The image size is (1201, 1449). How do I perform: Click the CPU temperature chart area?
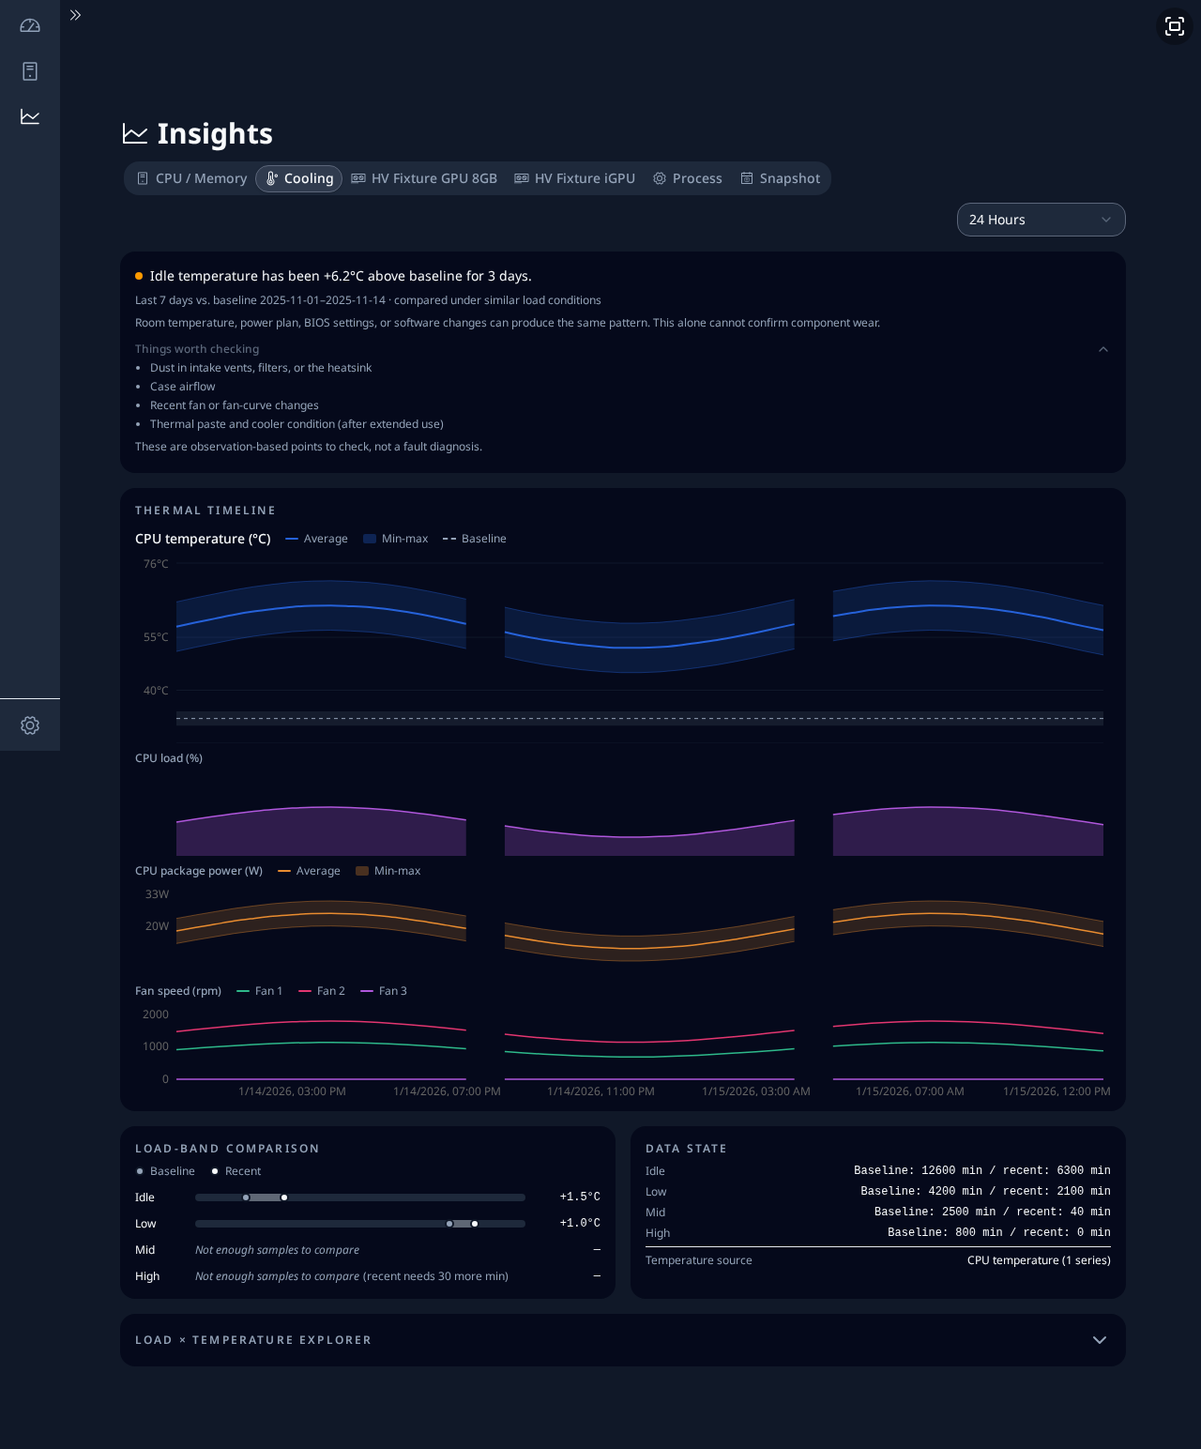[x=640, y=648]
